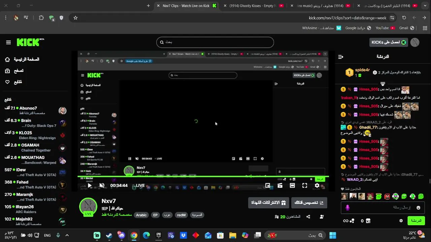Open the video player settings gear

point(317,186)
